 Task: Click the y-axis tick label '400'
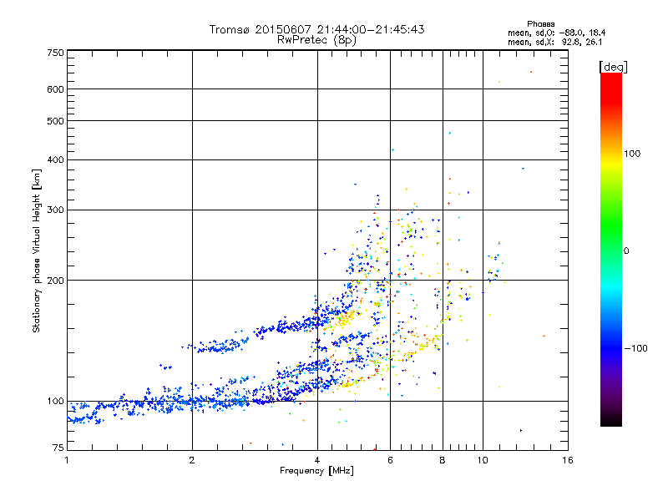pos(55,159)
